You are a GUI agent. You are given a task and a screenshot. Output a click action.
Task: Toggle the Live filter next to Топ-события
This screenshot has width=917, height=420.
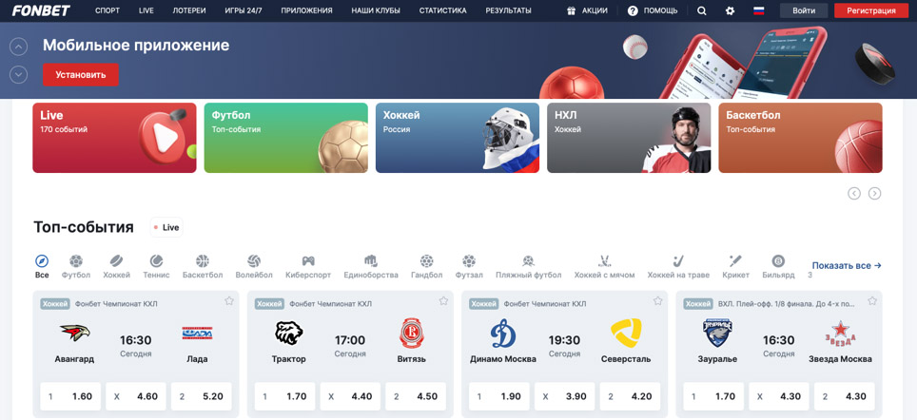point(166,227)
